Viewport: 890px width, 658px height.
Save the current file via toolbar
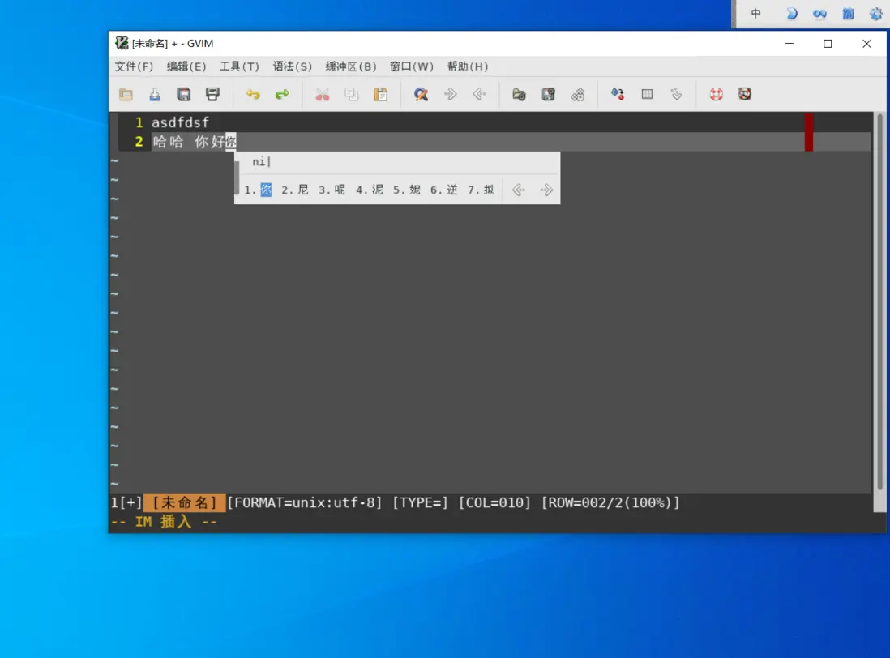(x=154, y=94)
